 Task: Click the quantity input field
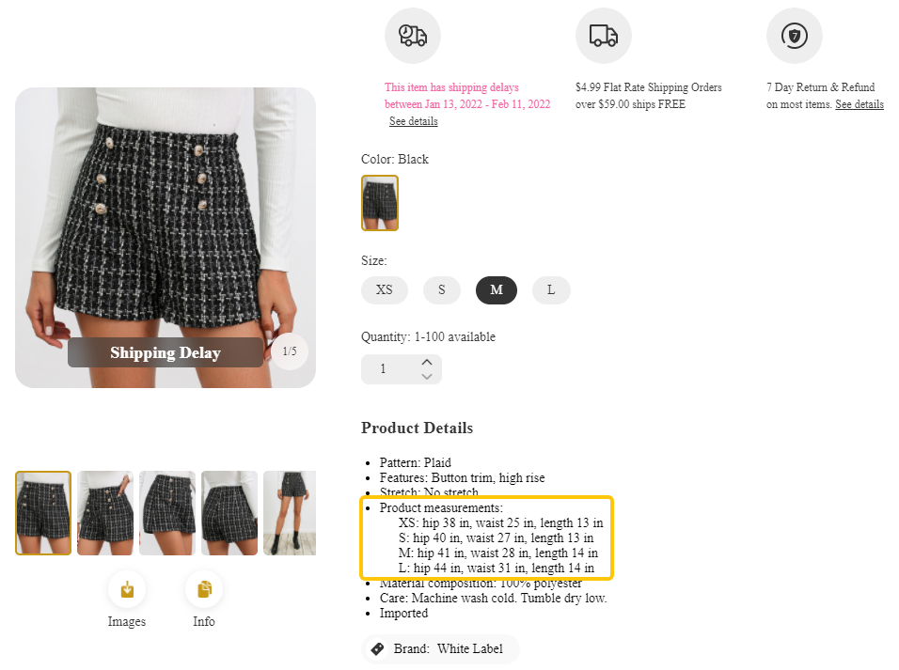(386, 369)
